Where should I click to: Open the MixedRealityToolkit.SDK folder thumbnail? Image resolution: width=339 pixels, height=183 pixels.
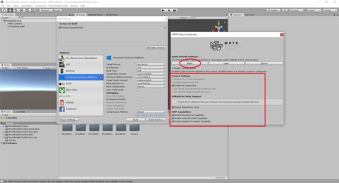108,129
